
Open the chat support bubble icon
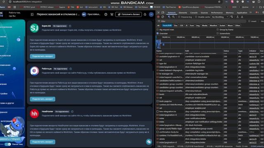coord(149,142)
